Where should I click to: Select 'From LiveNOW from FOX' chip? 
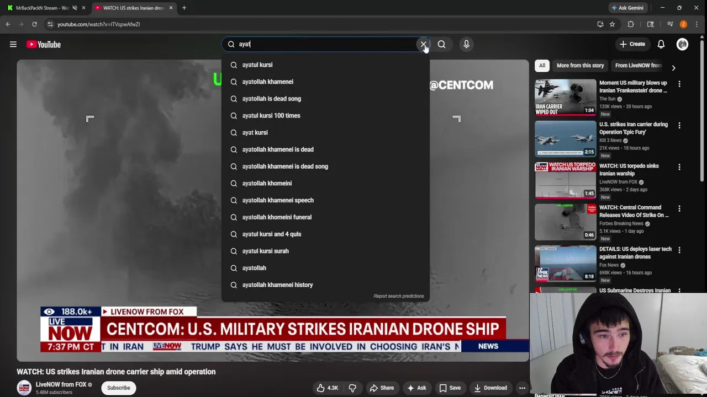click(638, 66)
